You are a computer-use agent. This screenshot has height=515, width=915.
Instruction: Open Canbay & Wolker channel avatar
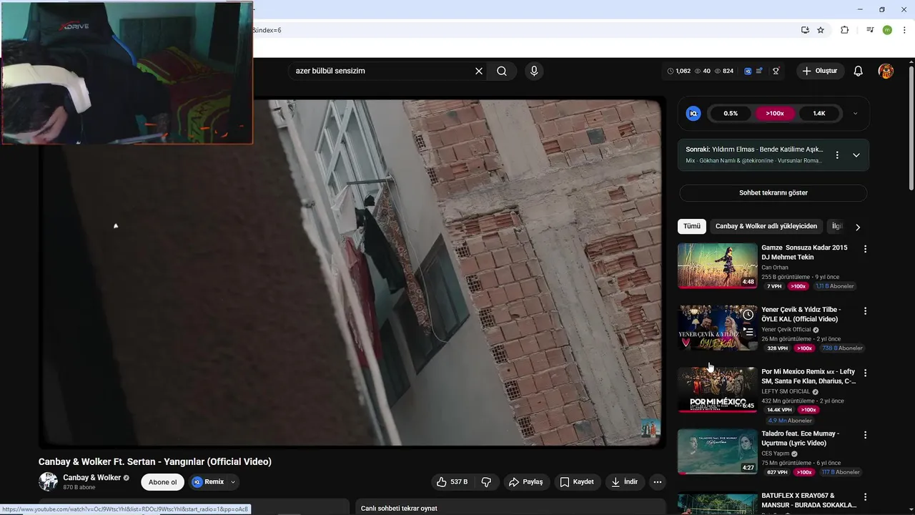point(48,481)
